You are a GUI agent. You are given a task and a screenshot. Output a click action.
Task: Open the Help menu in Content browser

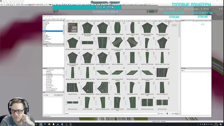(x=64, y=19)
